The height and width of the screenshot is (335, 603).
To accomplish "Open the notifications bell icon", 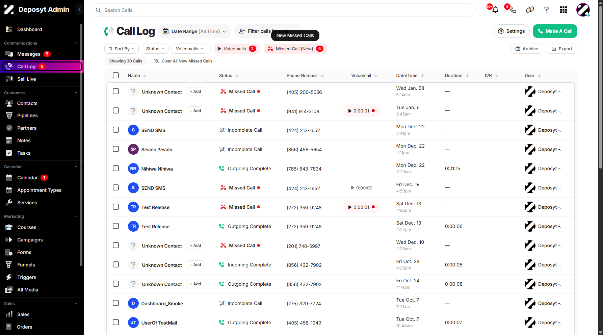I will point(495,10).
